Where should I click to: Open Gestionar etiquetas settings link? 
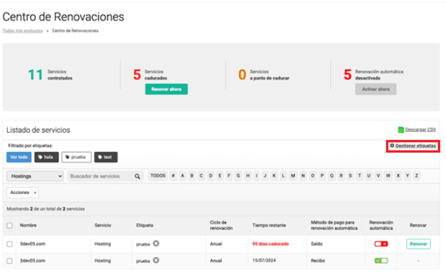pyautogui.click(x=413, y=146)
